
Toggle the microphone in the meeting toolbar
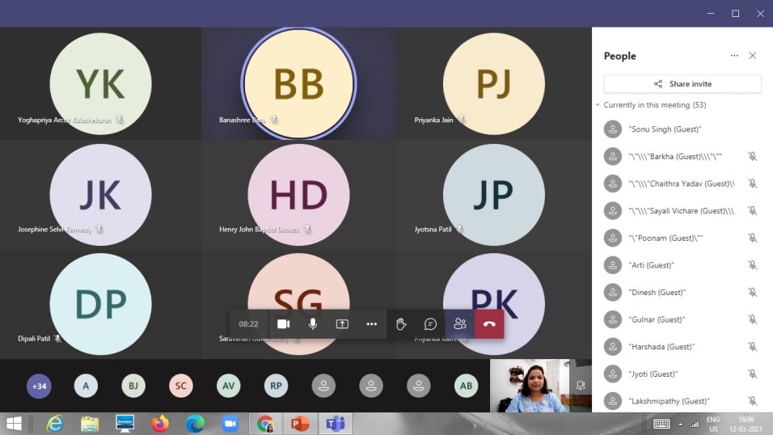[x=313, y=324]
